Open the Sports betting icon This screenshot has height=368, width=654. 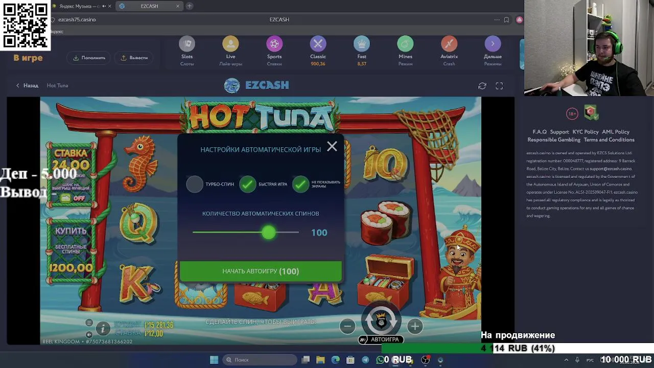point(274,44)
